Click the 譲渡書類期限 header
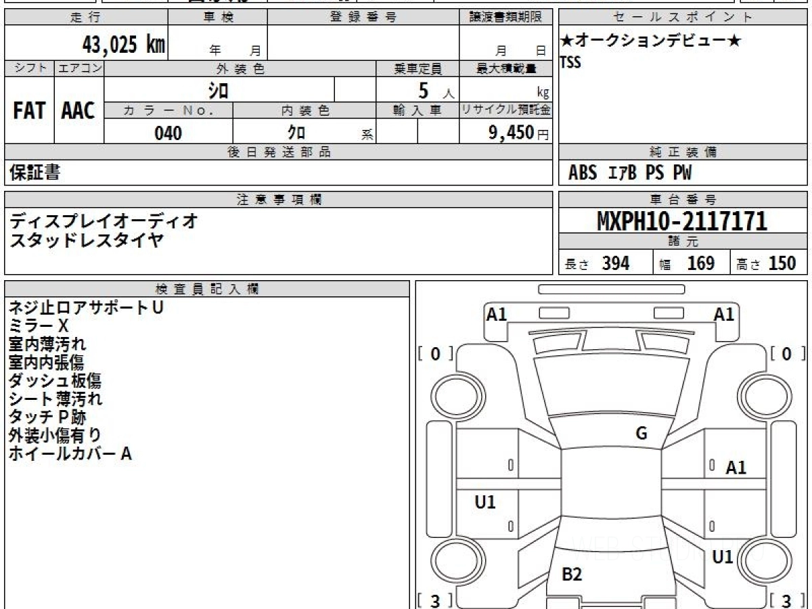Screen dimensions: 812x609 pos(506,18)
